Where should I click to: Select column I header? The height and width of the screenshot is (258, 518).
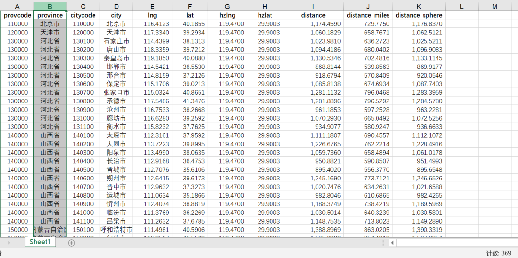tap(313, 7)
